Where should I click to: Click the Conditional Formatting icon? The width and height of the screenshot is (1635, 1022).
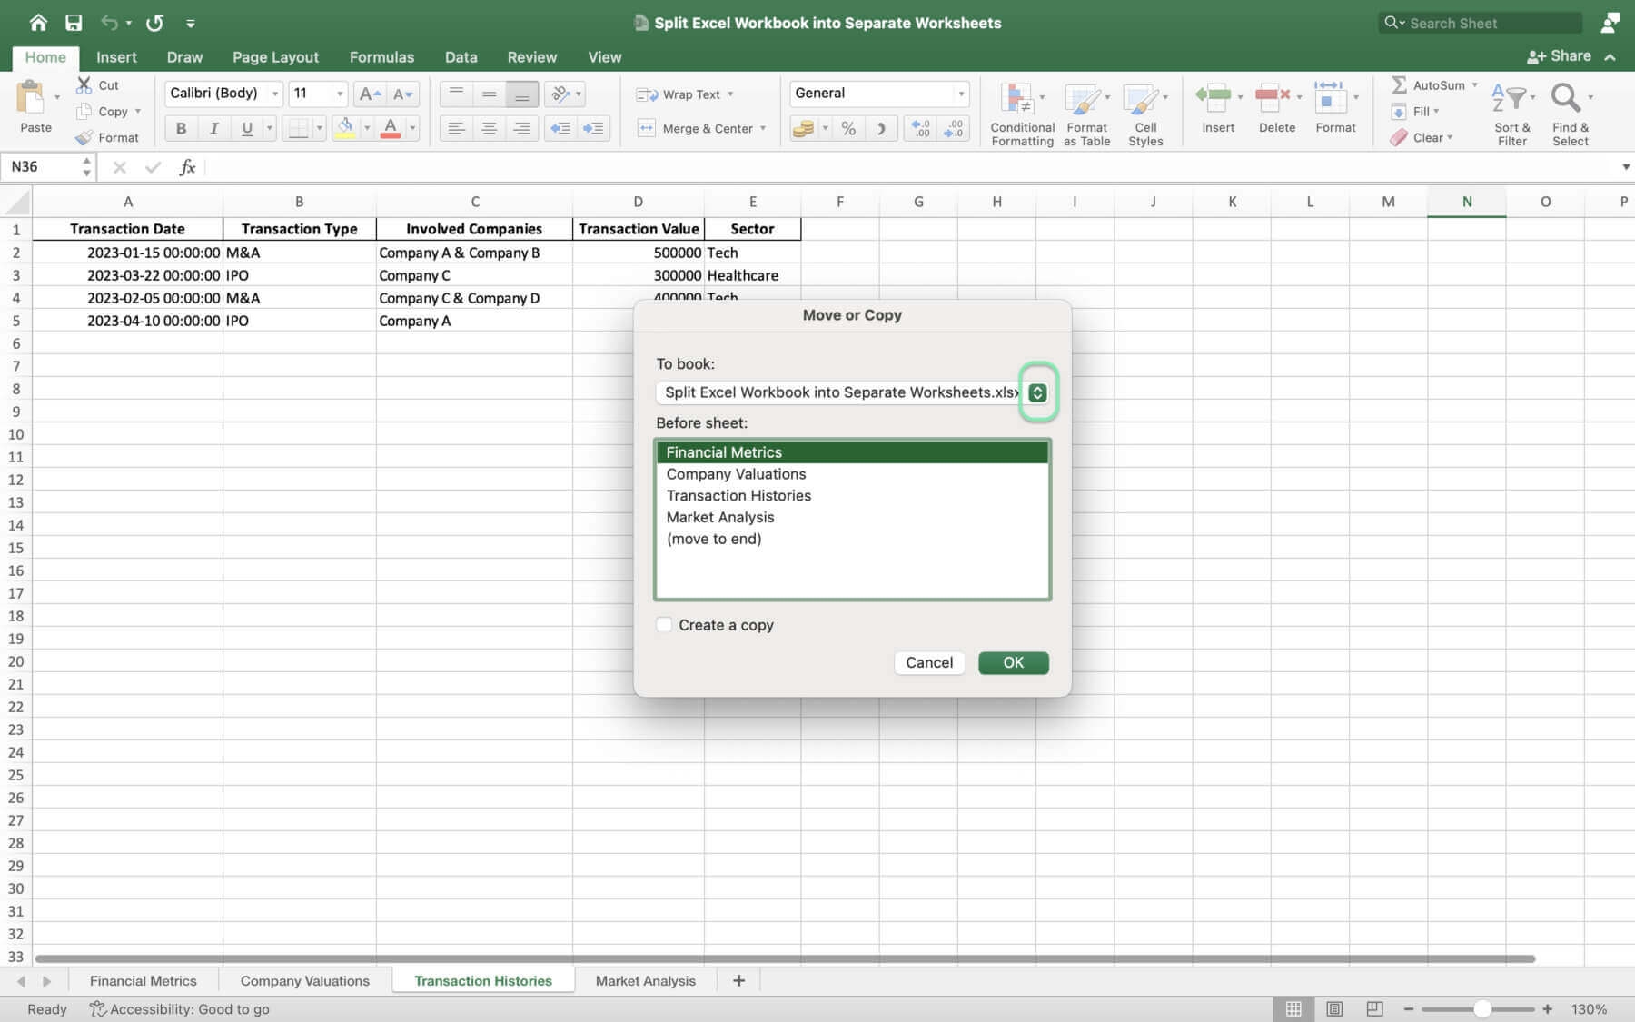point(1016,99)
